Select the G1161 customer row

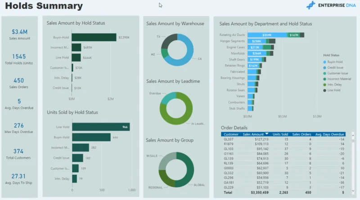283,154
